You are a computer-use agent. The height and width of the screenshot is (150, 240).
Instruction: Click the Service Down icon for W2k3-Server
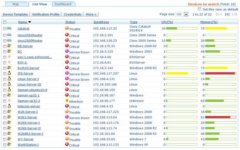pos(67,117)
